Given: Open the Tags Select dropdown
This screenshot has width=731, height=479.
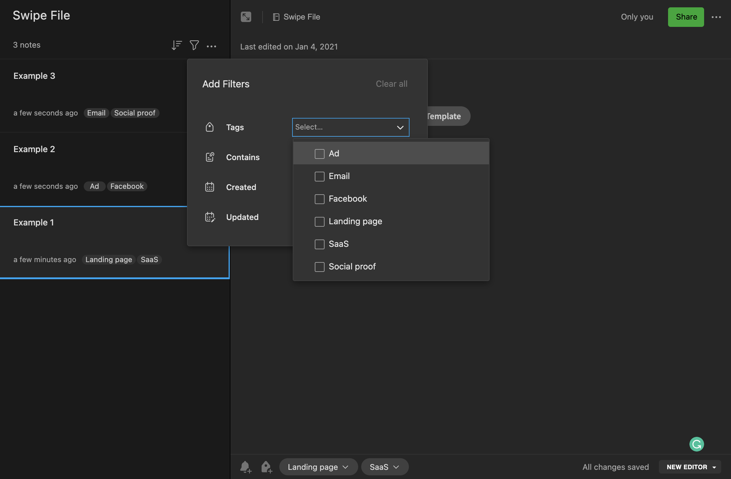Looking at the screenshot, I should 351,127.
